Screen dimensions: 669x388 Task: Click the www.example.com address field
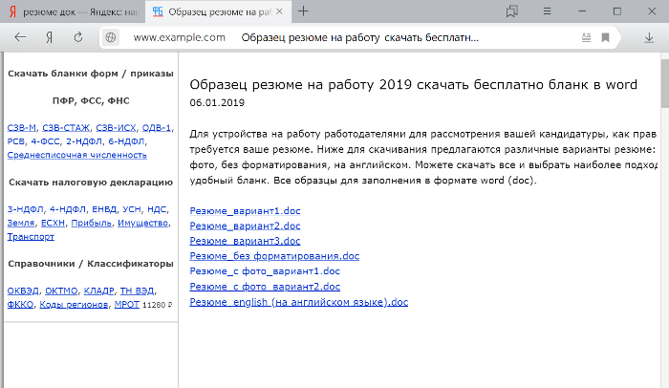click(180, 37)
